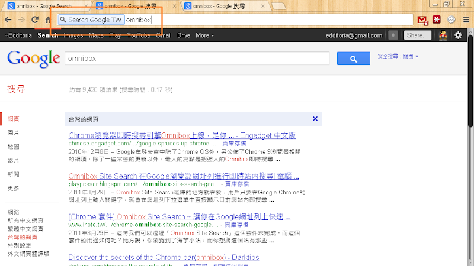
Task: Open Google settings gear
Action: [458, 35]
